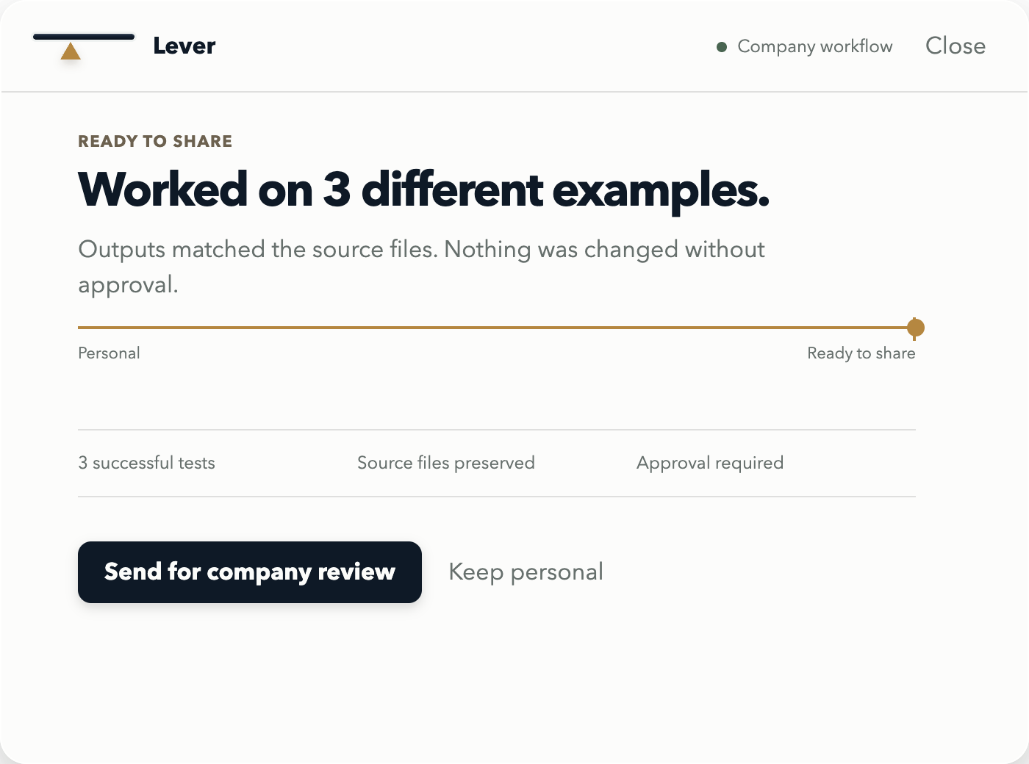Click the READY TO SHARE heading label
The height and width of the screenshot is (764, 1029).
point(155,141)
